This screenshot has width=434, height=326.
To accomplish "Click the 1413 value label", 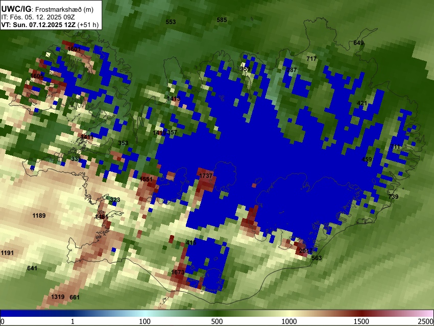I will pyautogui.click(x=174, y=99).
